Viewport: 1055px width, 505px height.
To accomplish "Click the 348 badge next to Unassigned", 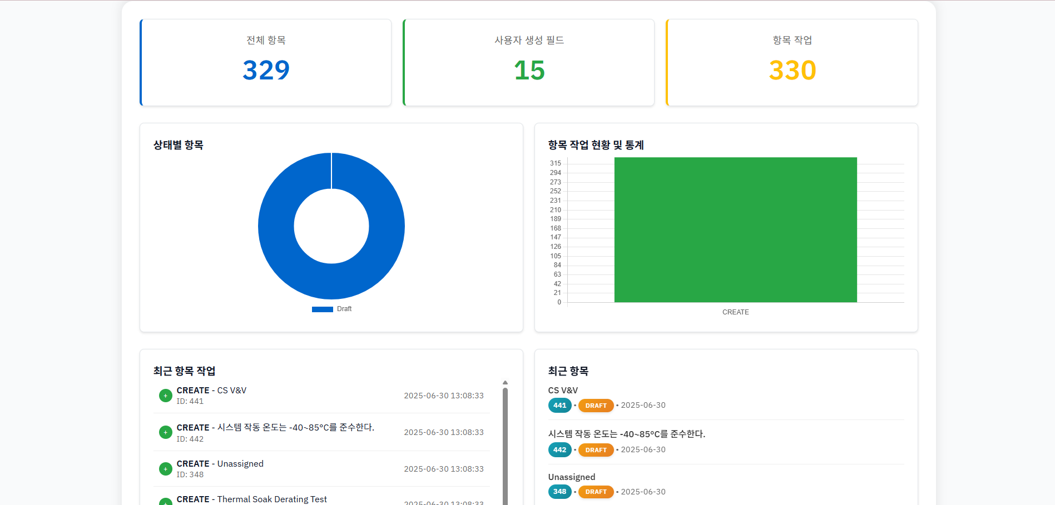I will [559, 491].
